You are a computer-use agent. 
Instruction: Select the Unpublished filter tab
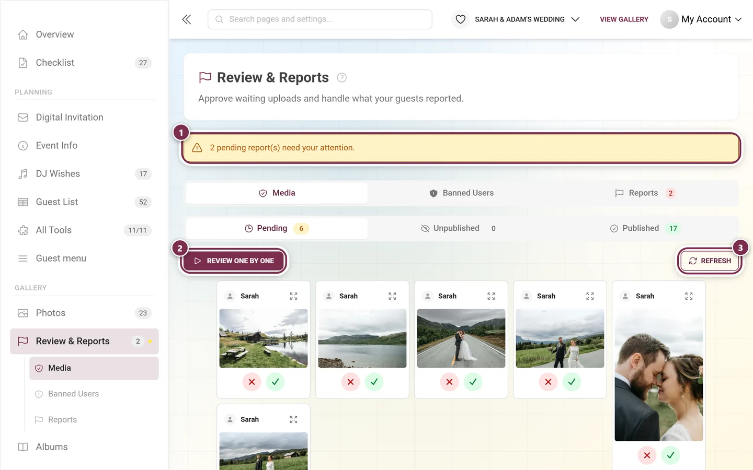[x=461, y=228]
